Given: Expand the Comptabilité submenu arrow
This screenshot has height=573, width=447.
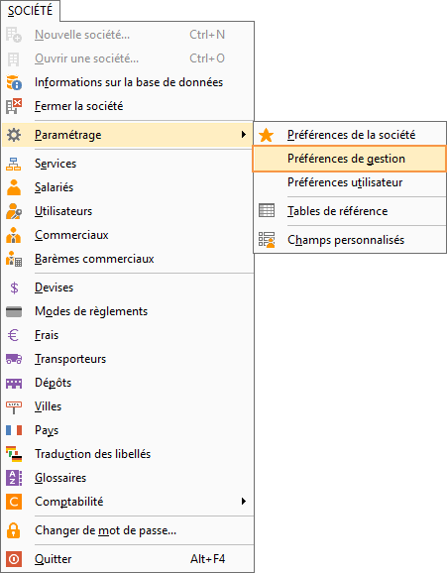Looking at the screenshot, I should pyautogui.click(x=244, y=501).
